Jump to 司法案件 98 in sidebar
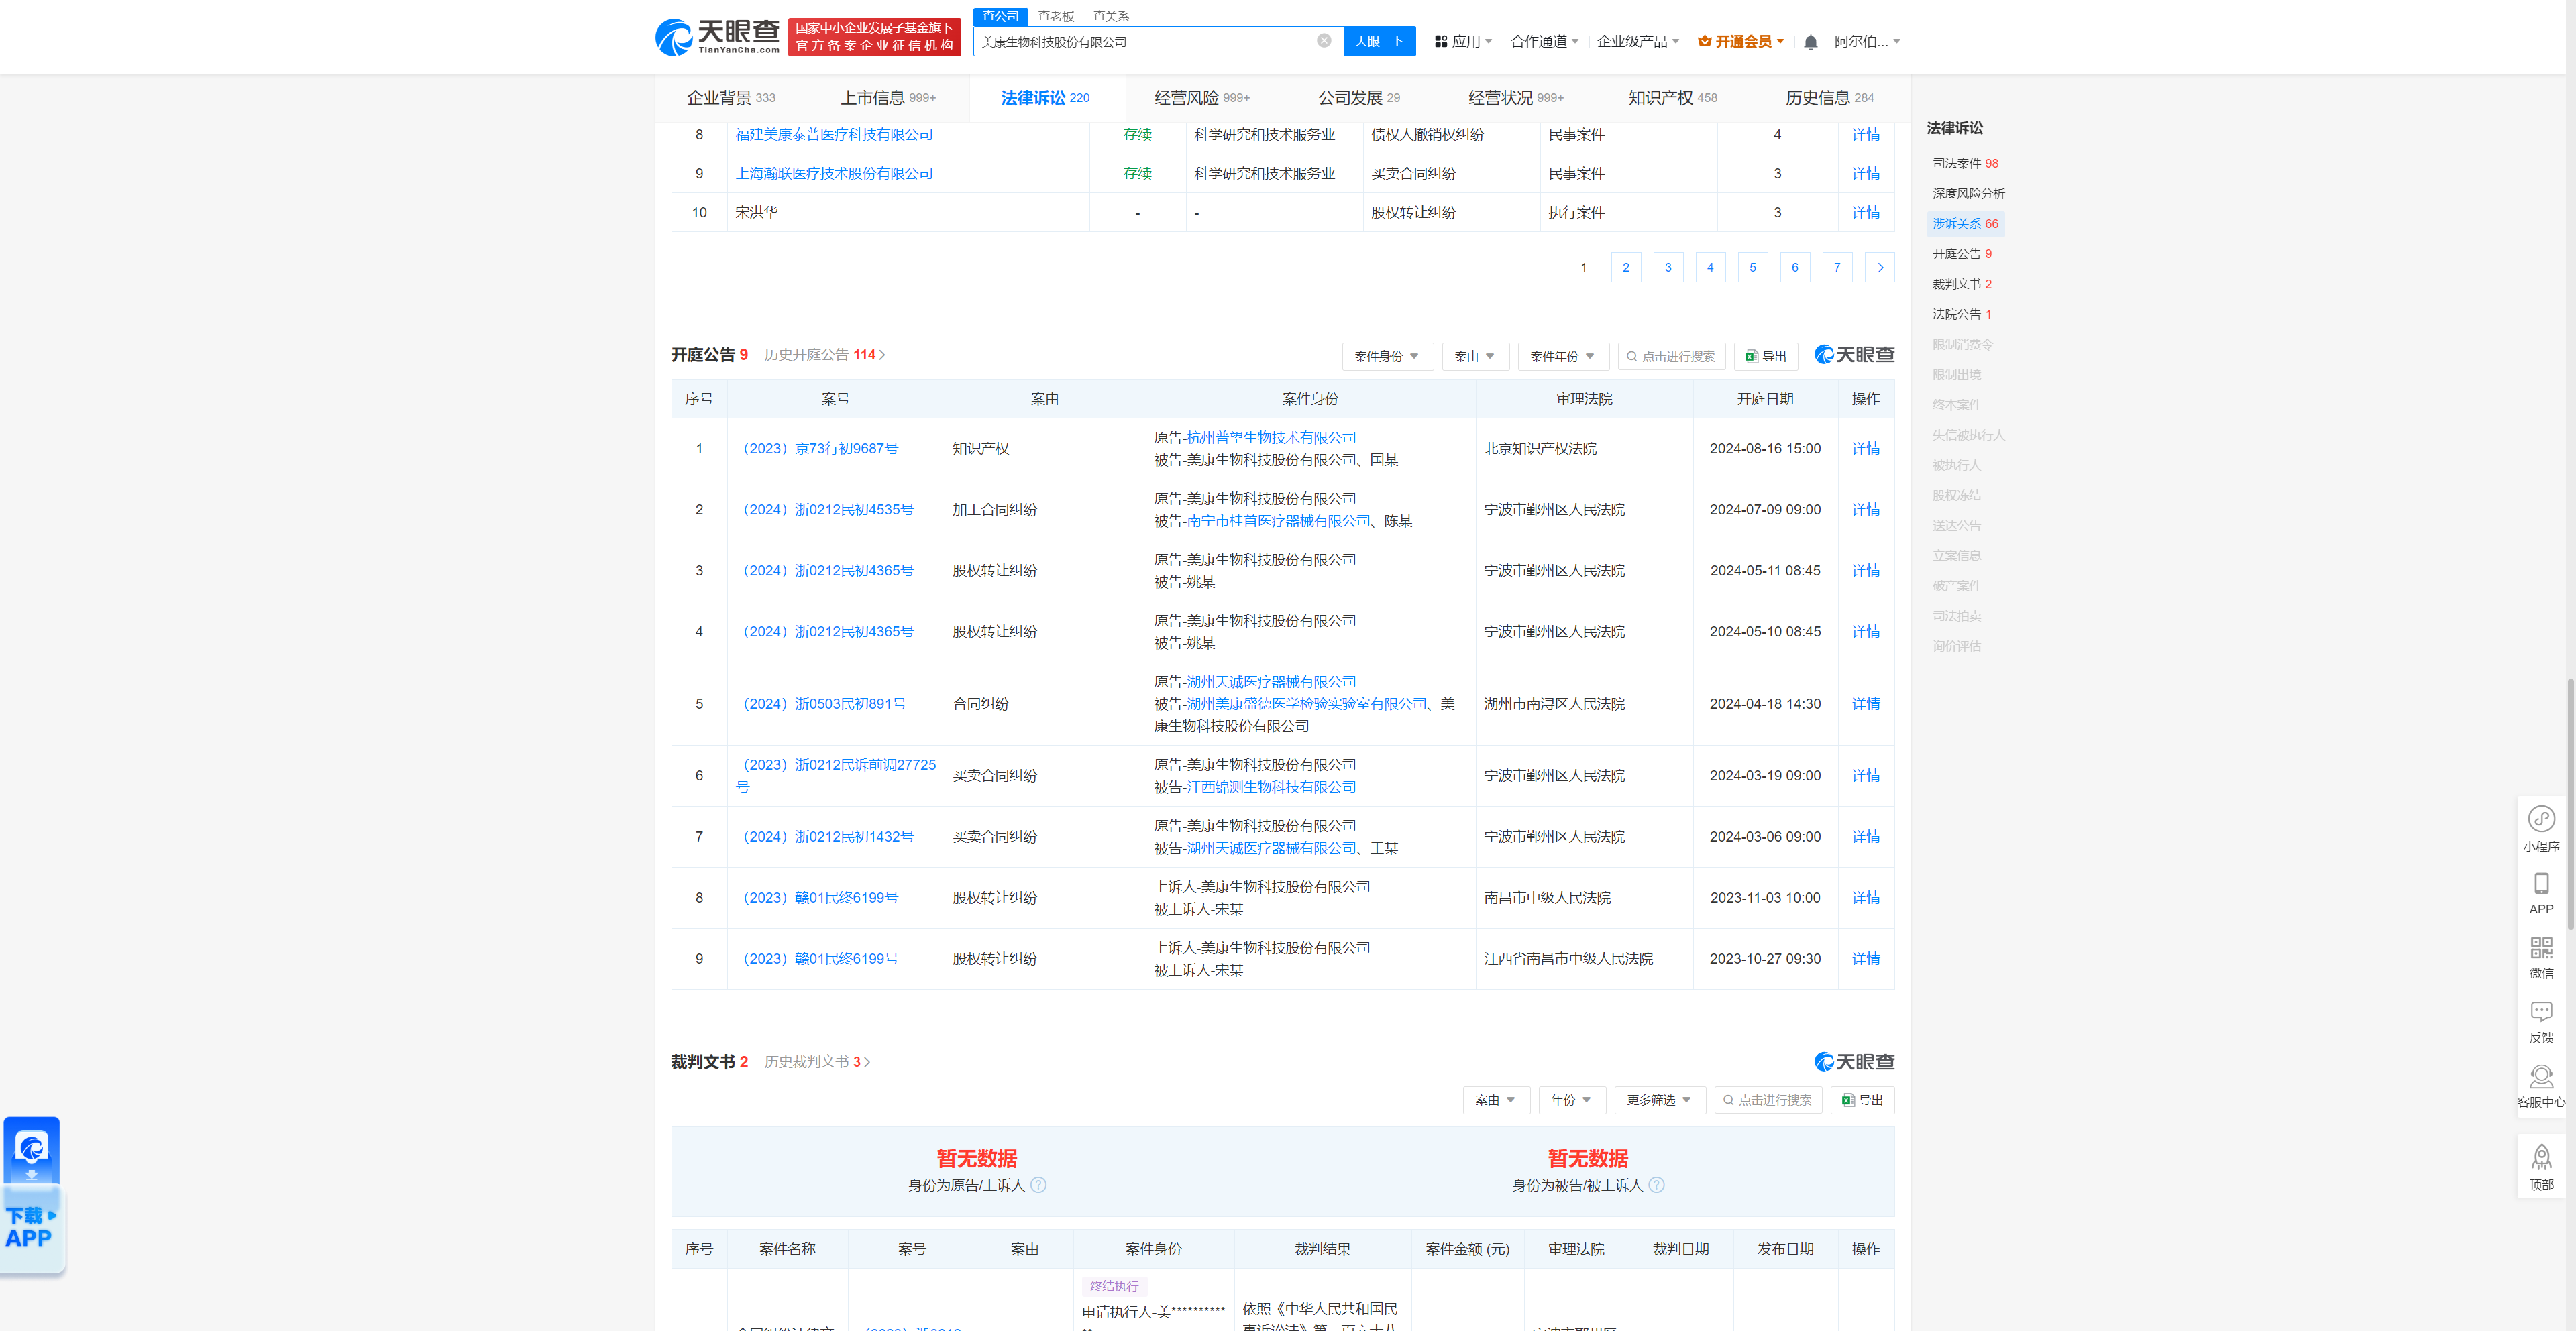The image size is (2576, 1331). (1964, 164)
